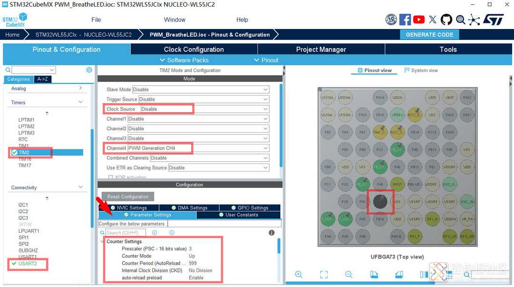Click the parameter Search (Ctrl+F) field
The image size is (514, 287).
(125, 233)
